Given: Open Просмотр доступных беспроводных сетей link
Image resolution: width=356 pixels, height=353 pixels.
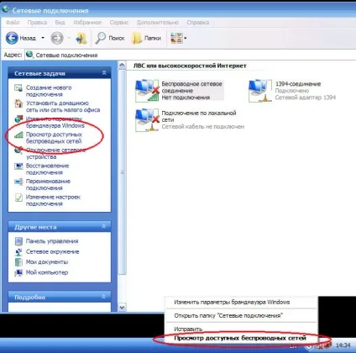Looking at the screenshot, I should 54,138.
